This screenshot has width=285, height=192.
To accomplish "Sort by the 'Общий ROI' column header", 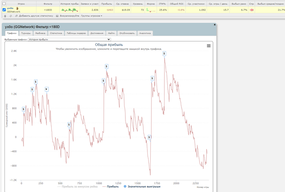I will coord(177,4).
